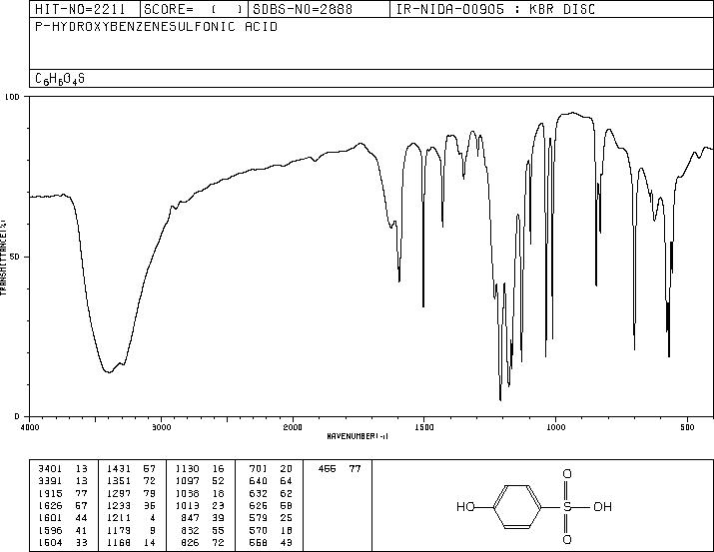Click the 1168 peak entry
Screen dimensions: 714x552
[x=131, y=542]
